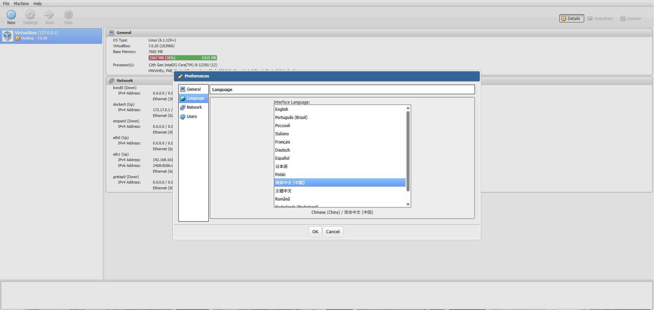
Task: Switch to the Details view
Action: pos(571,19)
